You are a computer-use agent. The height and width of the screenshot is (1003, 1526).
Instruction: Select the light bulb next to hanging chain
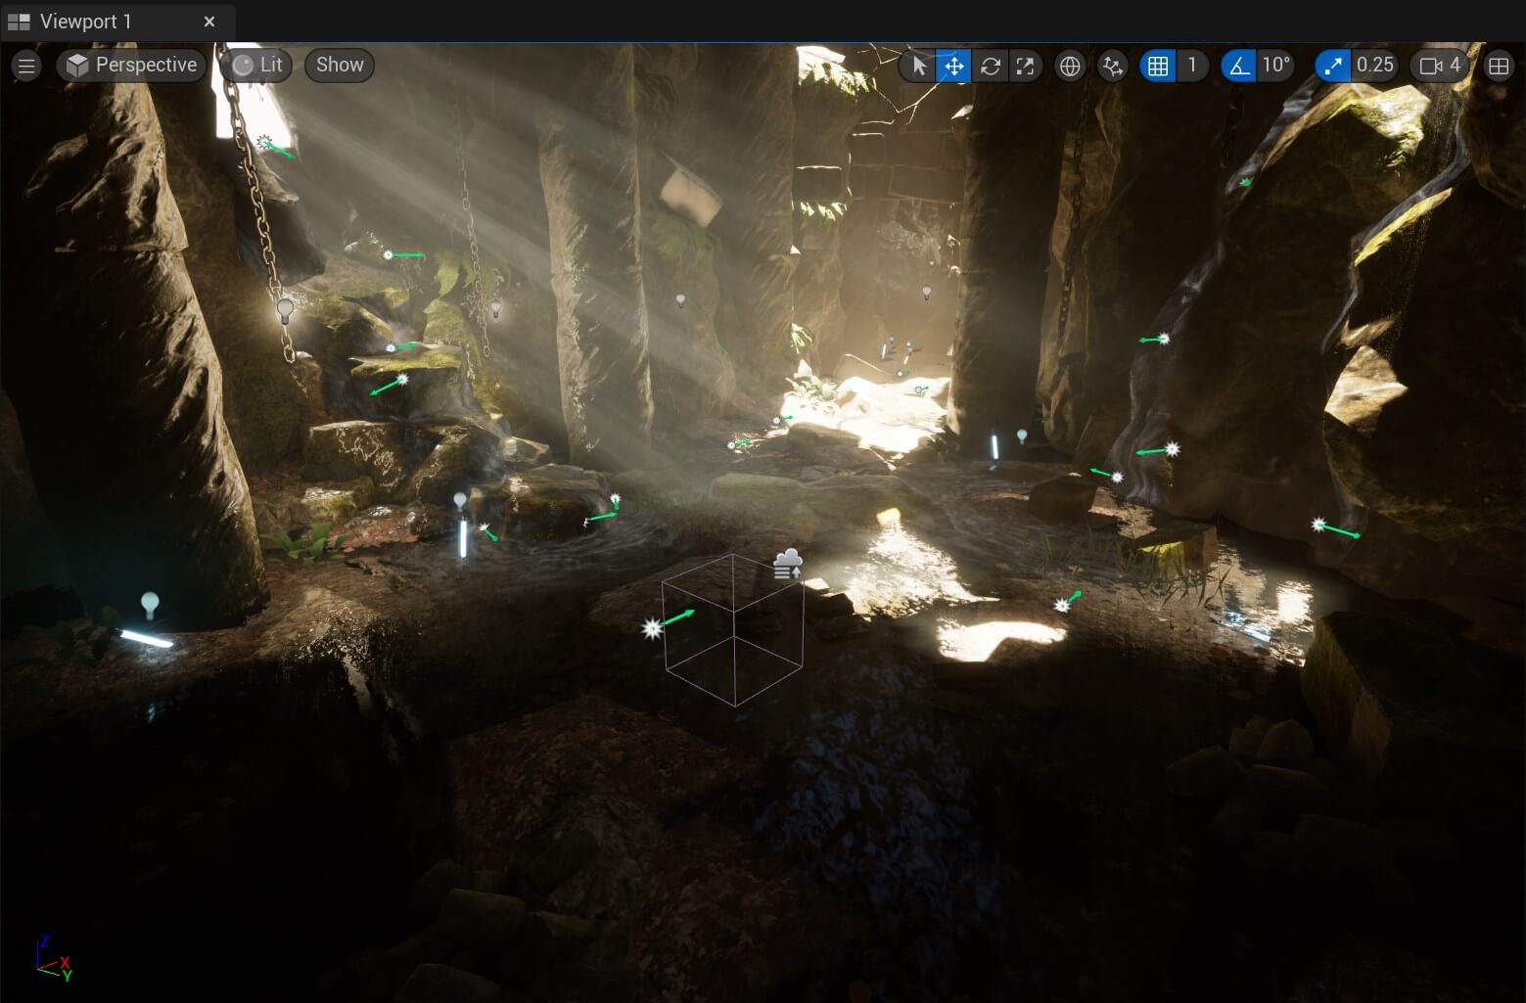(x=285, y=311)
